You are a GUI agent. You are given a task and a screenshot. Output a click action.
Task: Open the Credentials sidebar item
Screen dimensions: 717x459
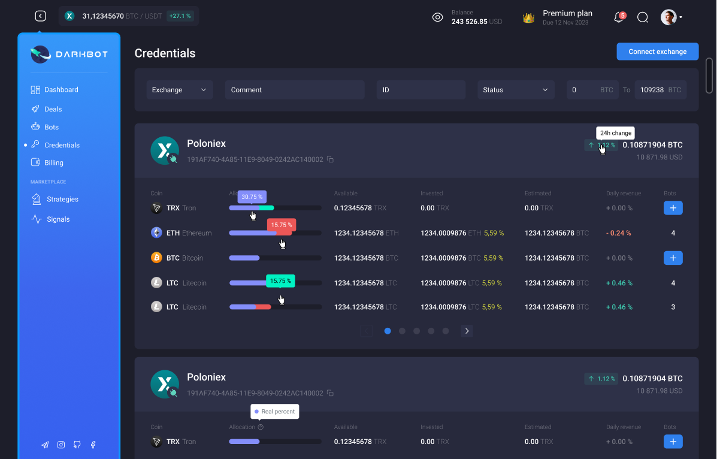tap(61, 144)
